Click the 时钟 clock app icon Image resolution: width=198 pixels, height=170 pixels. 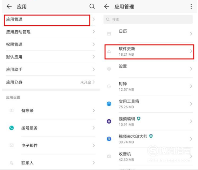[x=109, y=86]
